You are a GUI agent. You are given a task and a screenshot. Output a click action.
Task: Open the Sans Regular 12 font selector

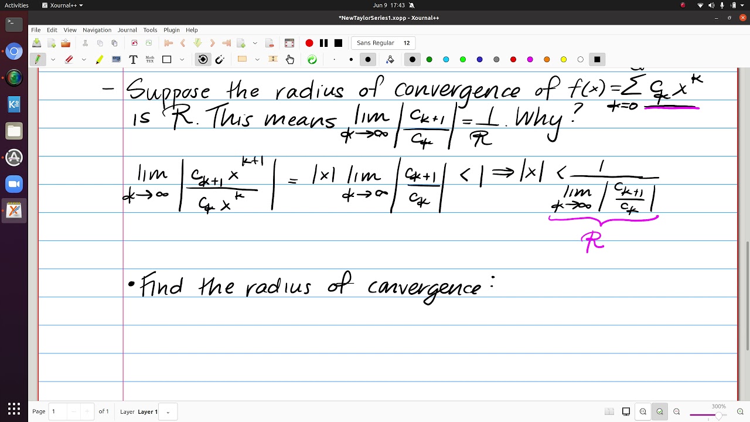[383, 43]
